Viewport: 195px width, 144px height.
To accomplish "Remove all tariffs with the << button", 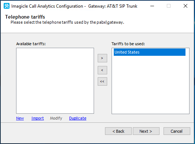I will 102,82.
